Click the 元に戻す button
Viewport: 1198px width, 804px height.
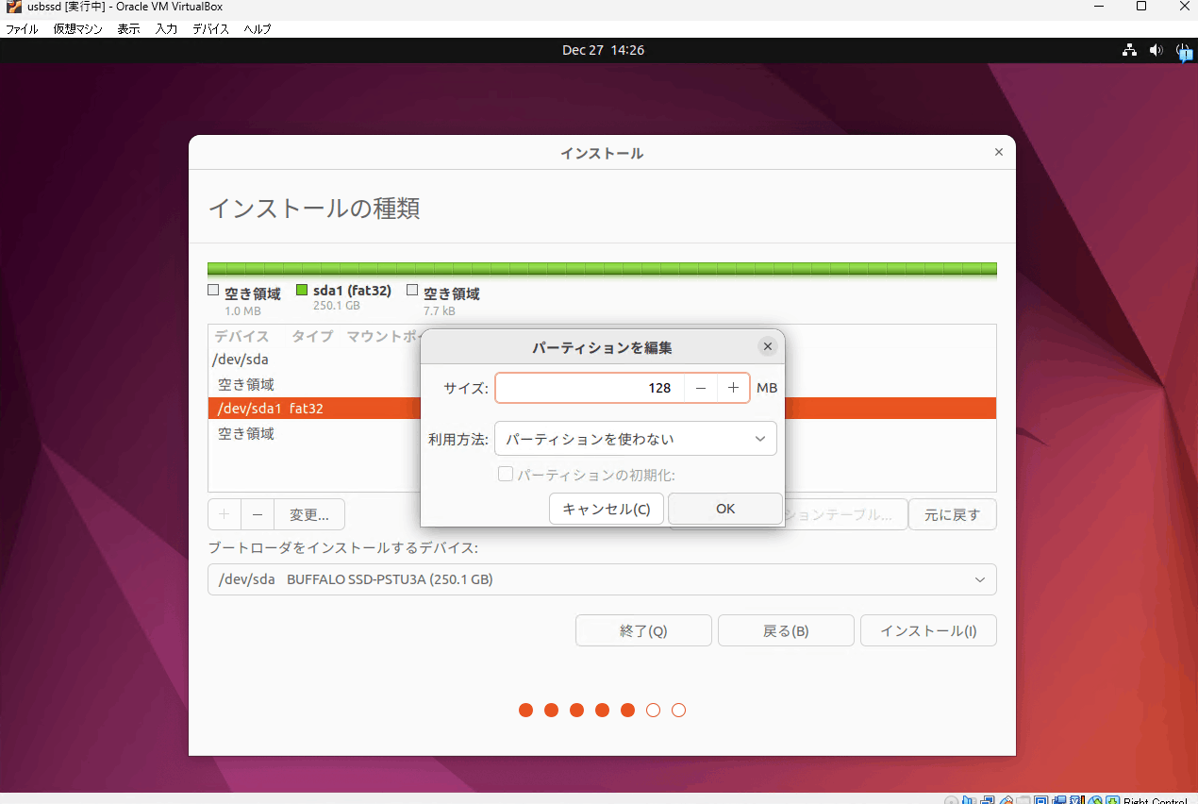[953, 514]
